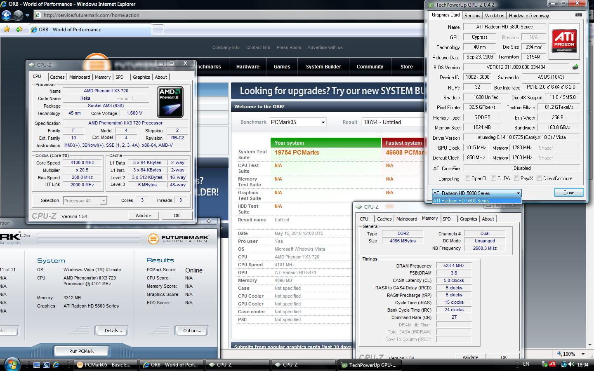Click the Internet Explorer forward arrow
The image size is (594, 371).
pos(18,15)
